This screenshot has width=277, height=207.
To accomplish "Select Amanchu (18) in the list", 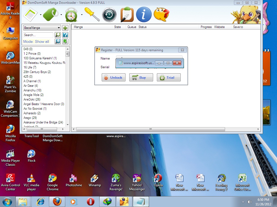I will coord(32,90).
